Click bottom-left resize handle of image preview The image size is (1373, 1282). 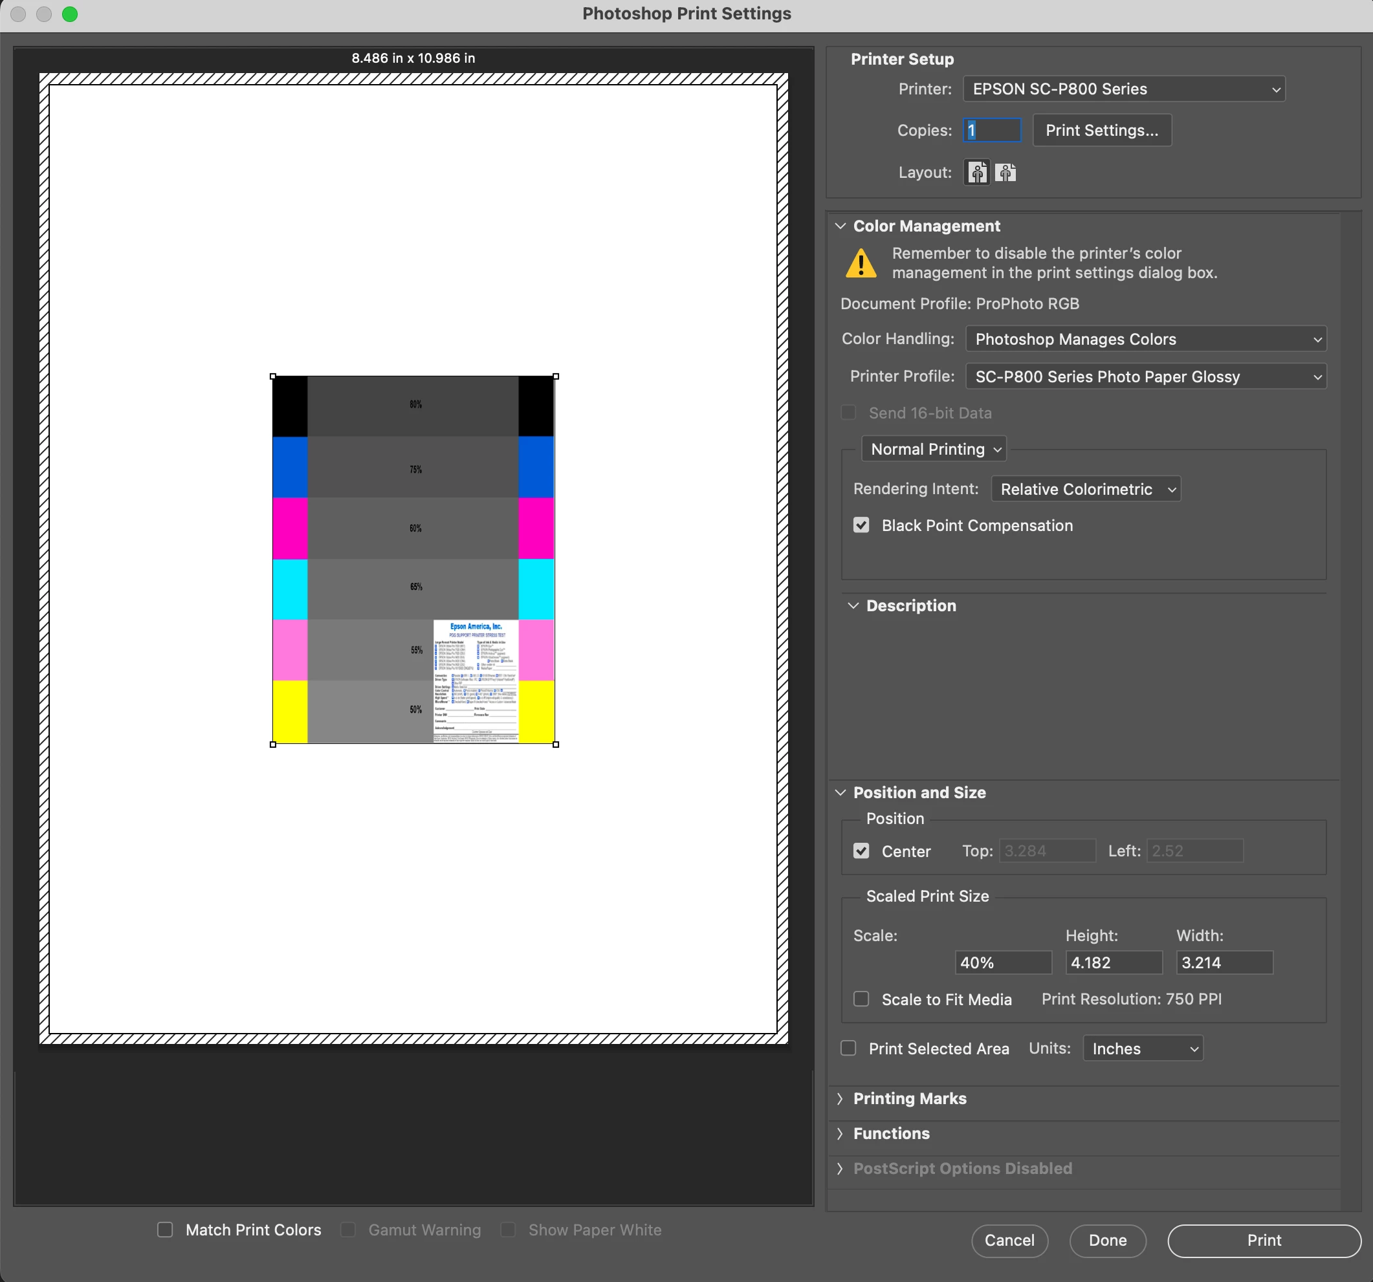(273, 744)
